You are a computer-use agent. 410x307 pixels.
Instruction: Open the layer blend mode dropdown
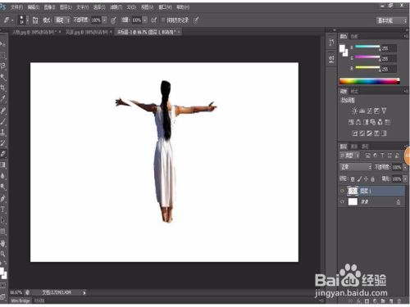356,167
